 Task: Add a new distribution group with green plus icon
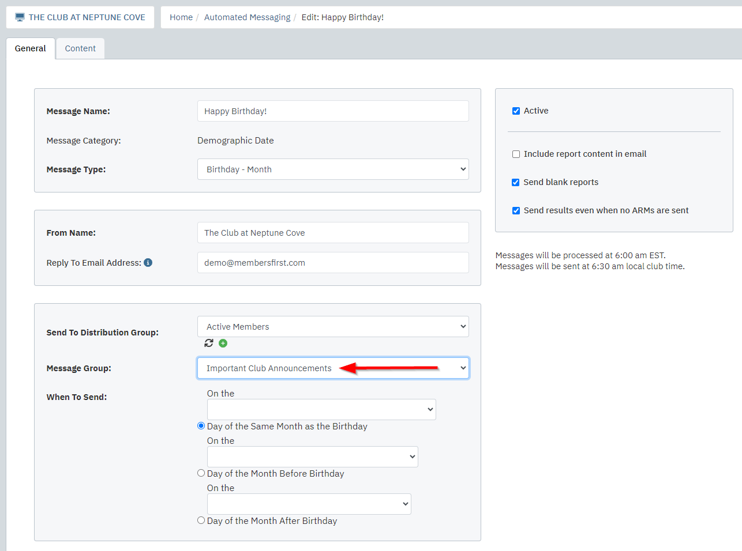click(223, 343)
